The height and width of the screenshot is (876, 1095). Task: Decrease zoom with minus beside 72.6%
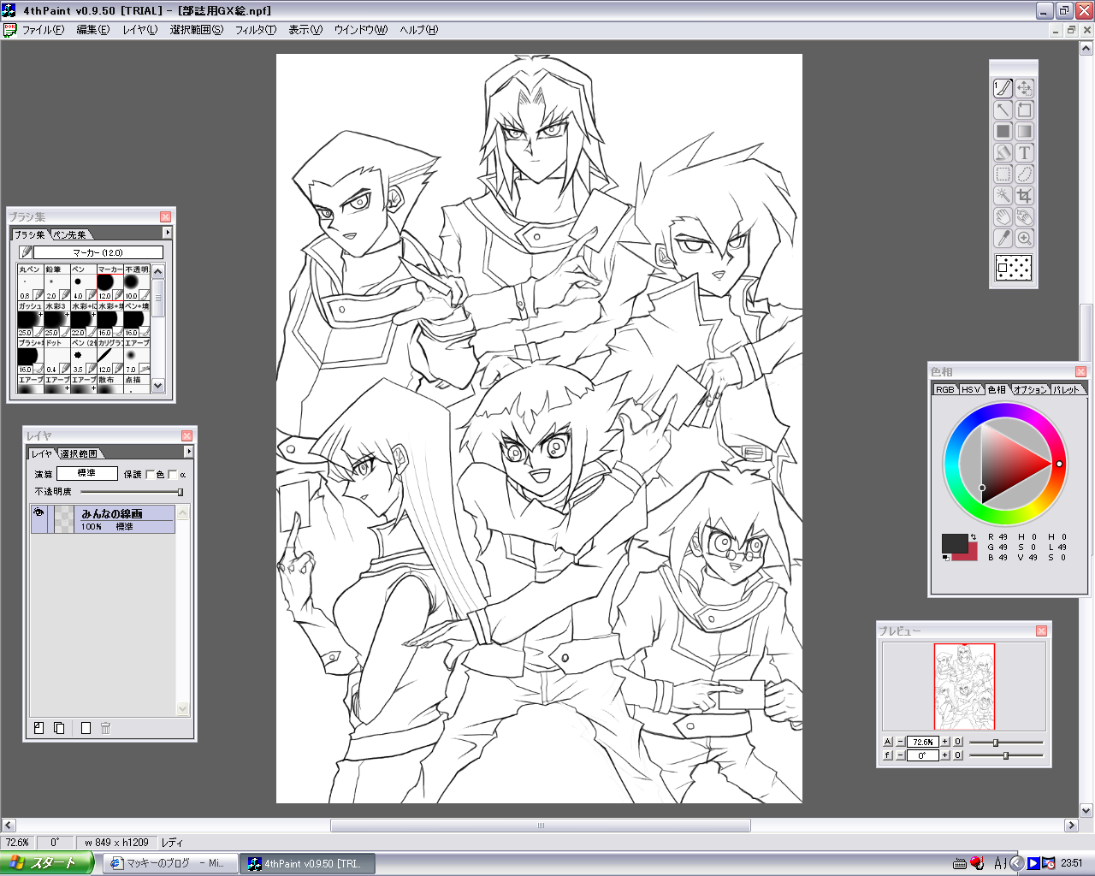point(900,742)
